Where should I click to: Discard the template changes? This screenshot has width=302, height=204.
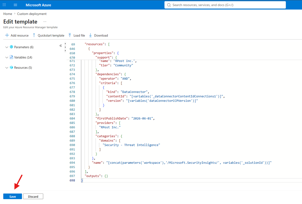click(x=33, y=197)
